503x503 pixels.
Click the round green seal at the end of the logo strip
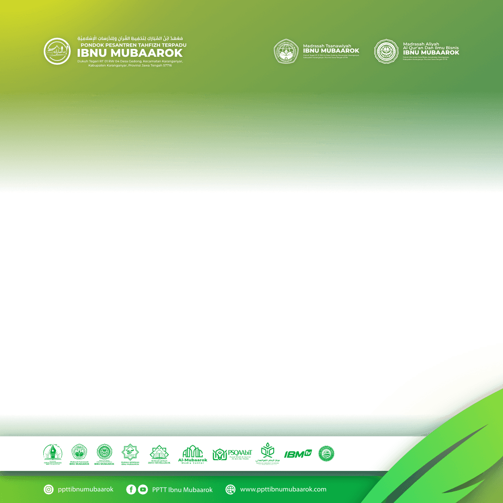(326, 454)
